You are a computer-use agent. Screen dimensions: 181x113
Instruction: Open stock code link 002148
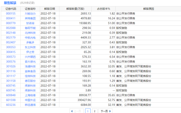[x=11, y=33]
